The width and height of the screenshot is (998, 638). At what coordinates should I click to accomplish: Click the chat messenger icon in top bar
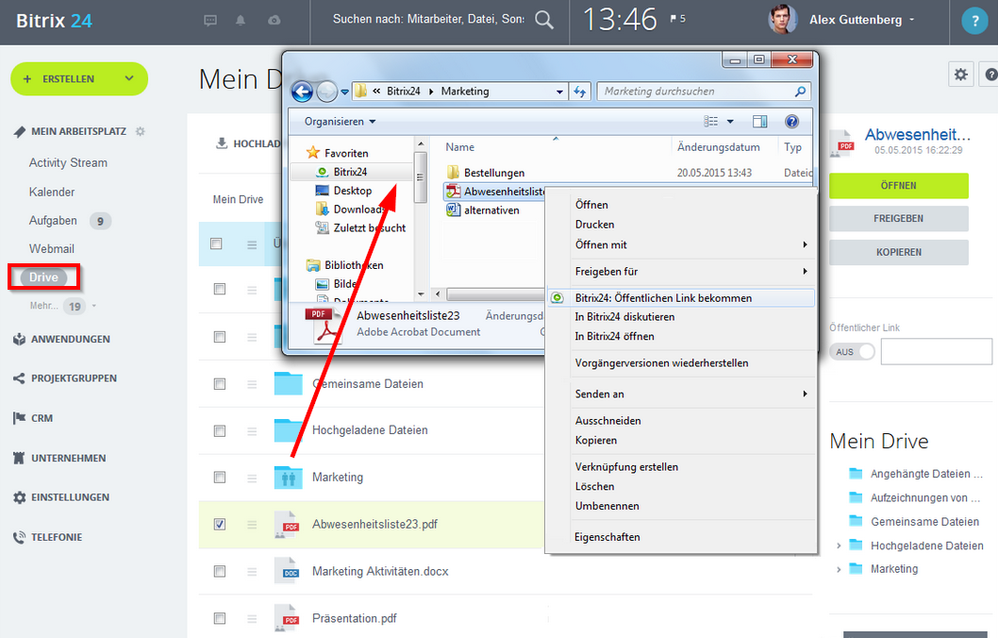click(x=209, y=20)
